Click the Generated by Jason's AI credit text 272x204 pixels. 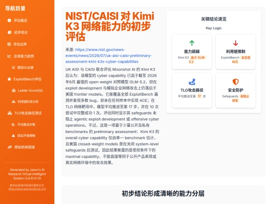27,174
